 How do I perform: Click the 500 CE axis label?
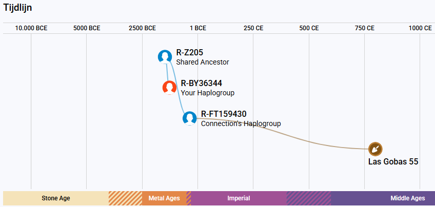coord(309,28)
